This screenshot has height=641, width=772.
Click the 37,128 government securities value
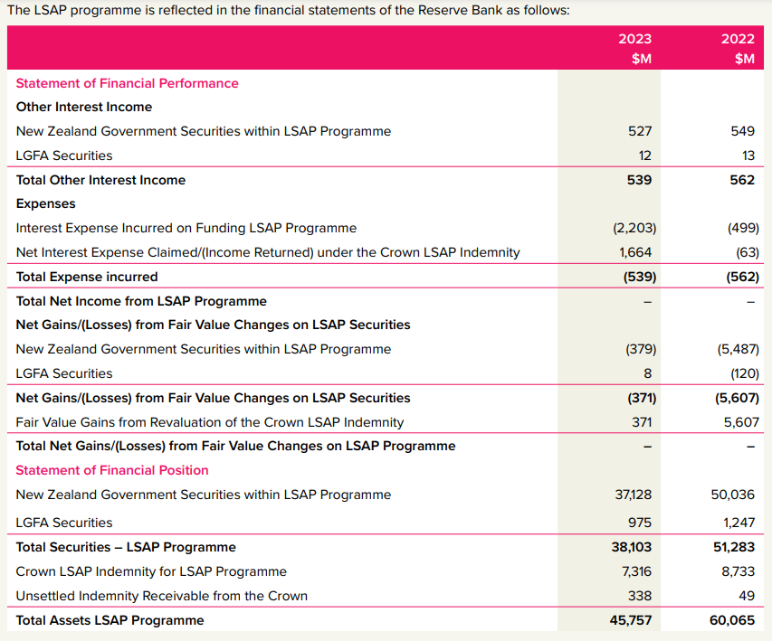click(x=633, y=495)
